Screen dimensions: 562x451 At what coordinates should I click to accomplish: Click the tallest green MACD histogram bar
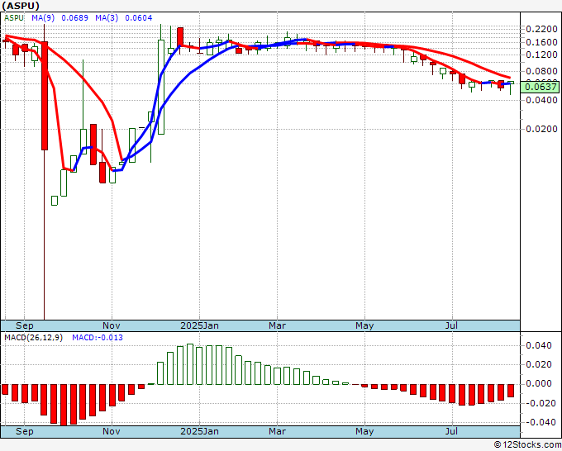[x=190, y=364]
